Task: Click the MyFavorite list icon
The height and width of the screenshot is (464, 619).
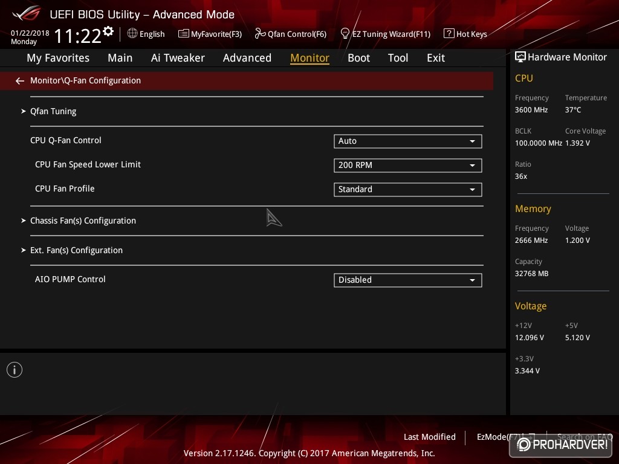Action: [x=183, y=34]
